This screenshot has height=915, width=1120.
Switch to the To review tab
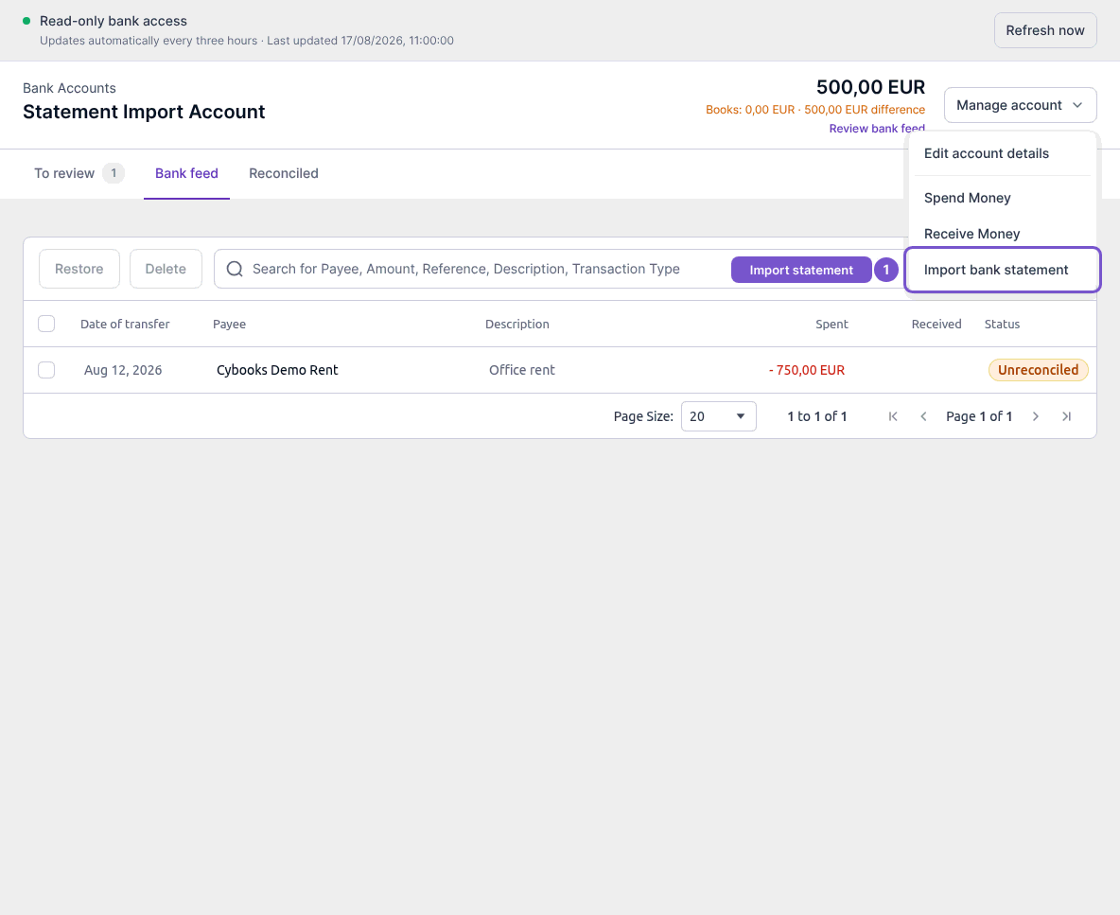[79, 173]
